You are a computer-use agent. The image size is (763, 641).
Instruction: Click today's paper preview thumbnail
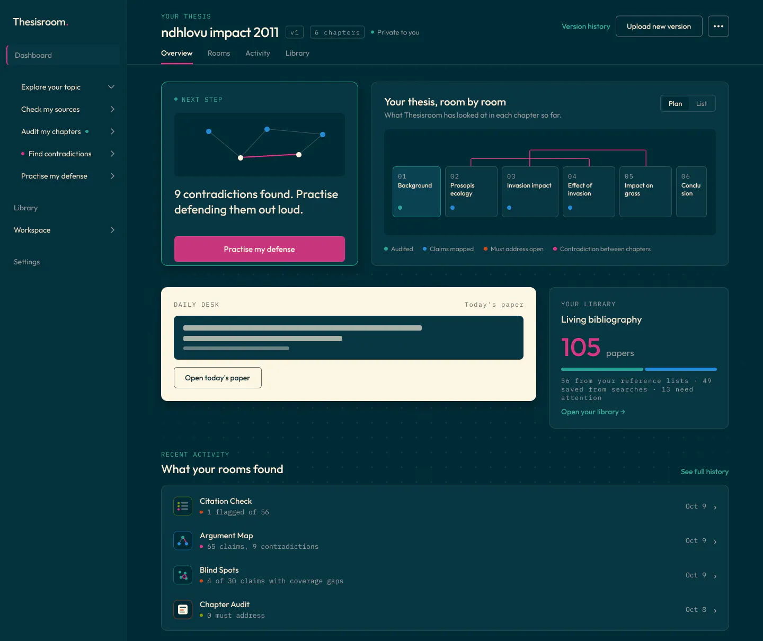point(349,337)
